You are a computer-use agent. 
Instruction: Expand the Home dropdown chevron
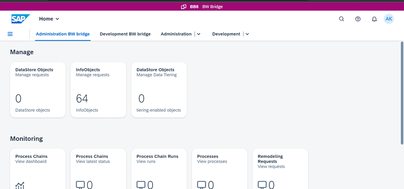click(x=57, y=19)
